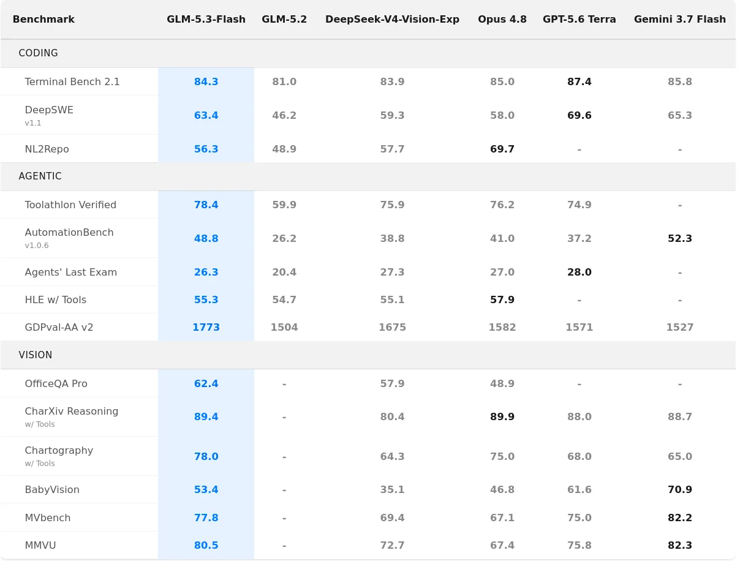Click the GDPval-AA v2 row label
740x561 pixels.
coord(59,328)
